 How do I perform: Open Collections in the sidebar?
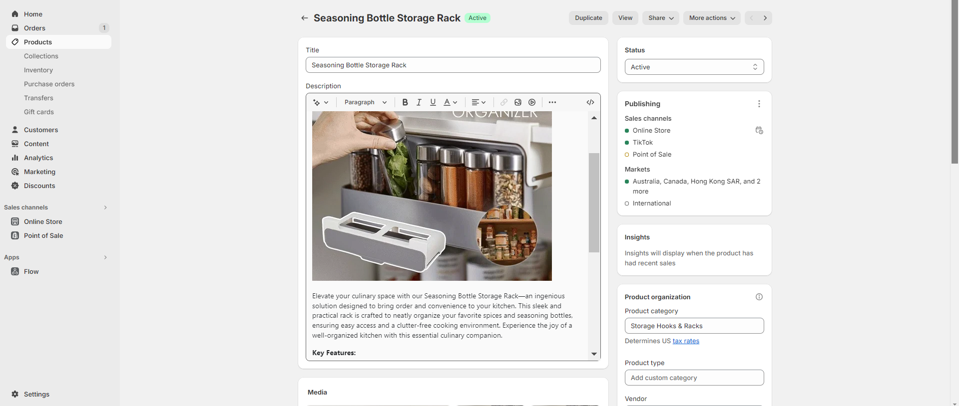41,56
